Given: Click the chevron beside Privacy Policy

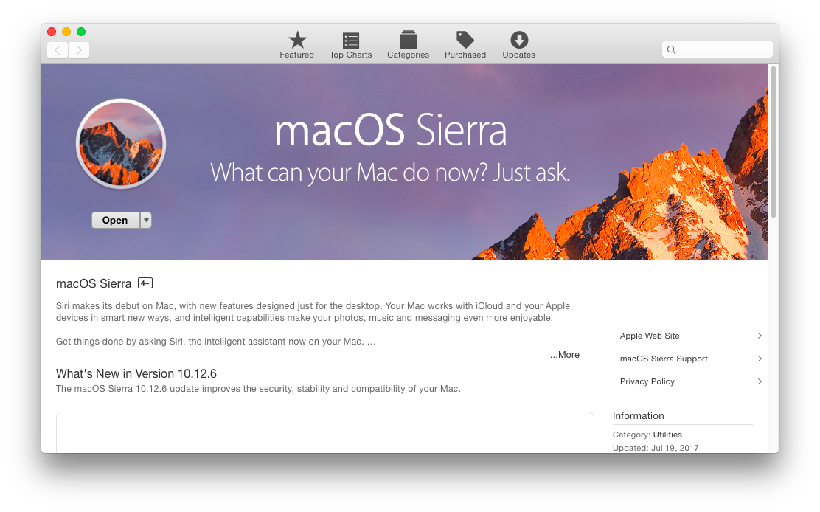Looking at the screenshot, I should click(x=760, y=381).
